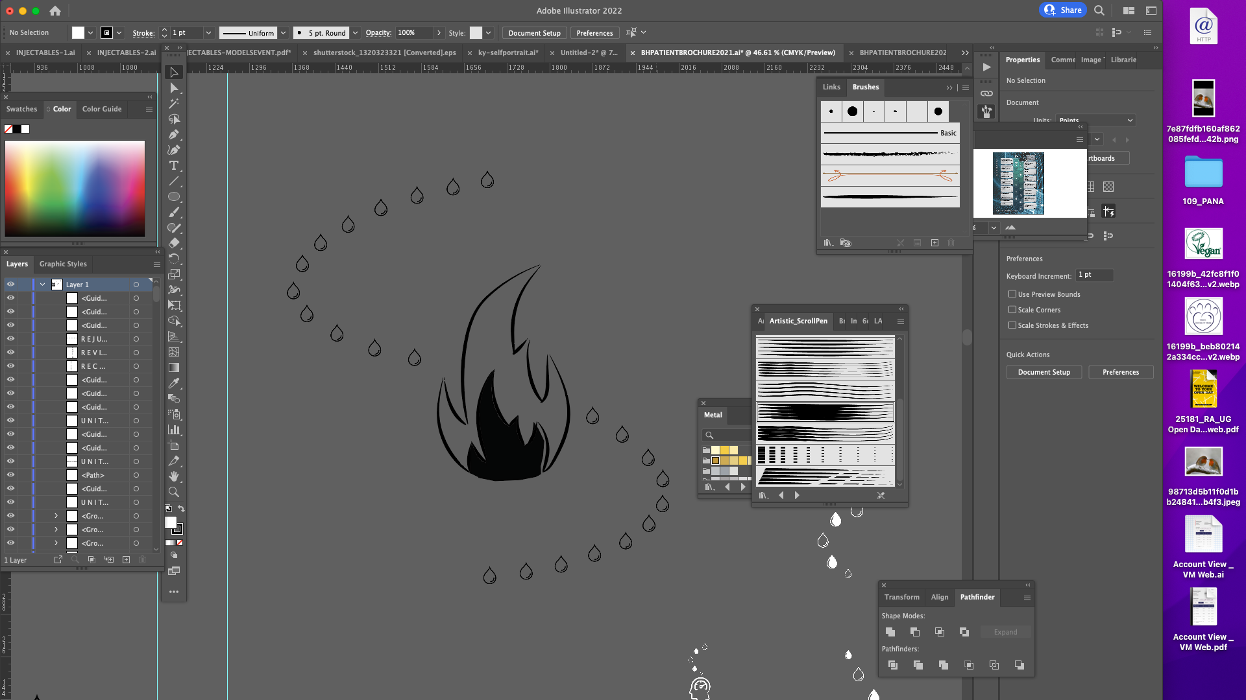Select the Hand tool
The height and width of the screenshot is (700, 1246).
(x=174, y=476)
